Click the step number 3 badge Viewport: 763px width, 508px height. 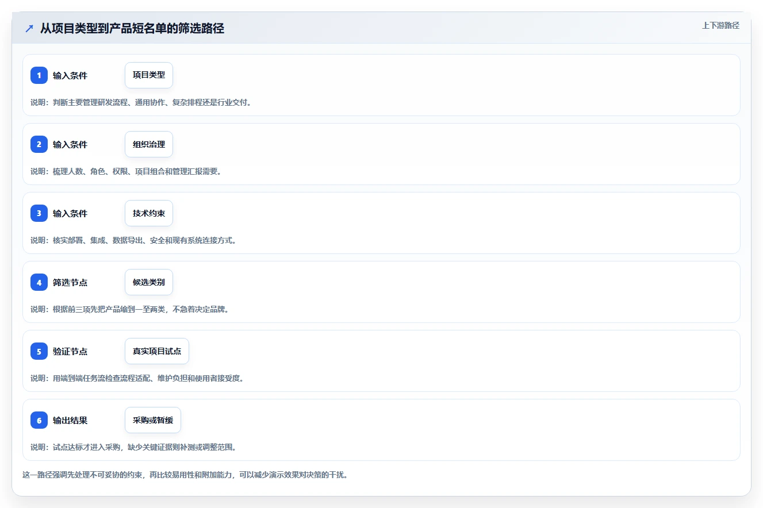coord(39,213)
